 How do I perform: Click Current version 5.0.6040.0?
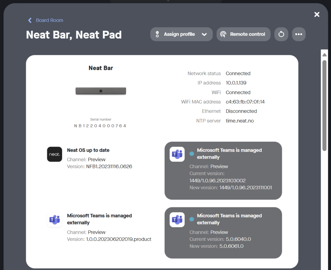coord(238,239)
